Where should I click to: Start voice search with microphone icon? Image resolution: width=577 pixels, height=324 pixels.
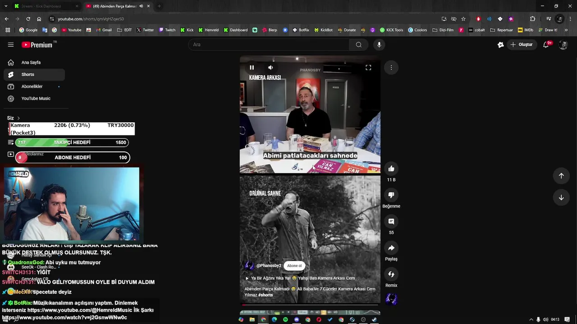coord(379,45)
